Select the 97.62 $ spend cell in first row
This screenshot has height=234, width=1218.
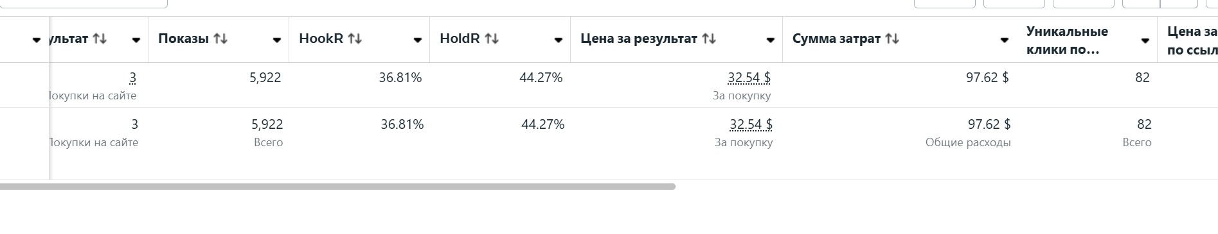[x=987, y=78]
